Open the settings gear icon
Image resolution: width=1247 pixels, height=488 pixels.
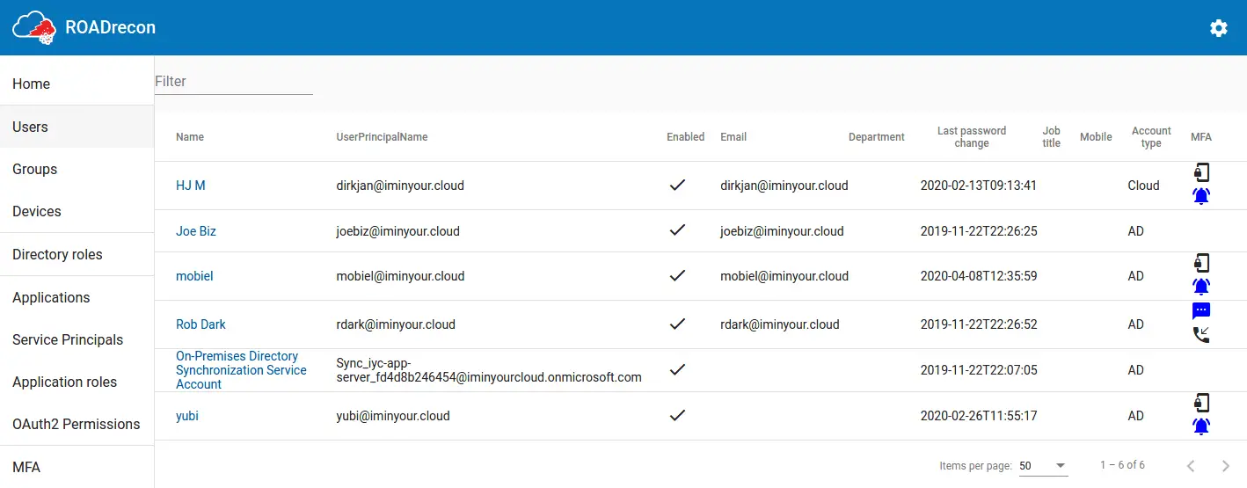(x=1218, y=28)
